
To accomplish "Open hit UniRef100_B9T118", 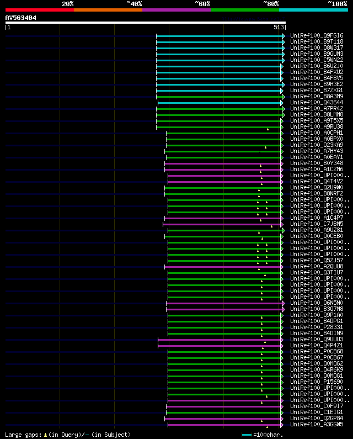I will [317, 42].
